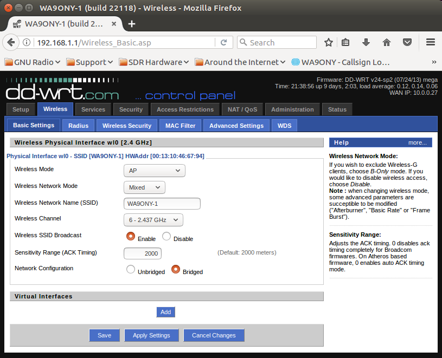Close the Firefox window
The image size is (442, 358).
click(9, 8)
